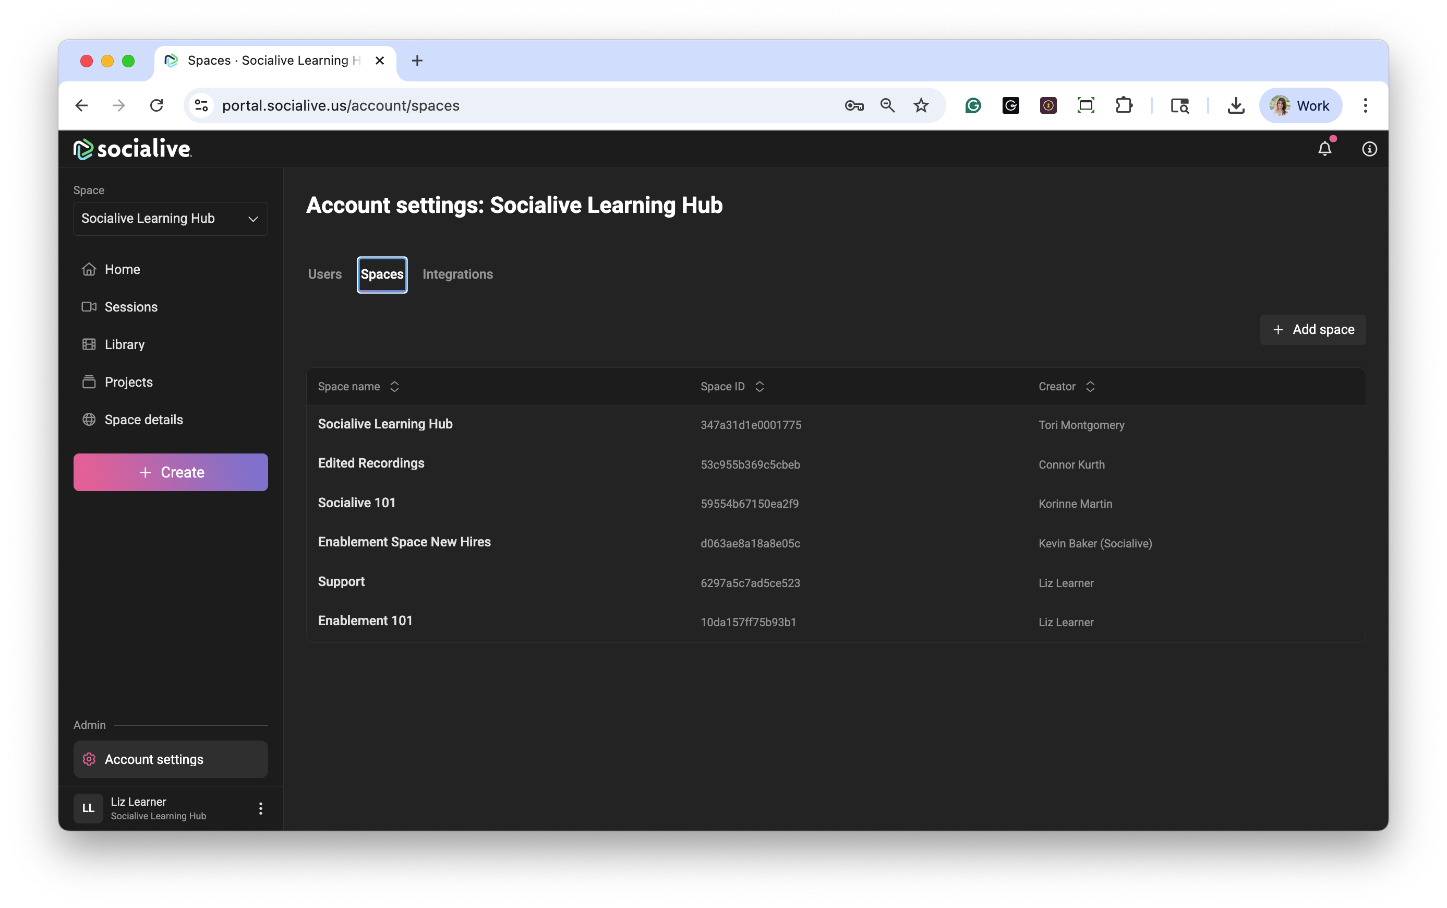This screenshot has width=1447, height=908.
Task: Expand the Socialive Learning Hub space dropdown
Action: coord(171,219)
